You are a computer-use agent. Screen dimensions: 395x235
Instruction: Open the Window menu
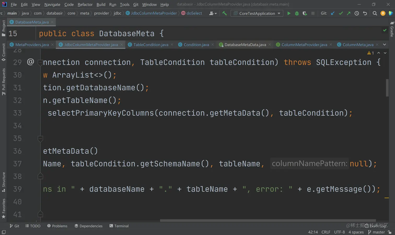[149, 4]
